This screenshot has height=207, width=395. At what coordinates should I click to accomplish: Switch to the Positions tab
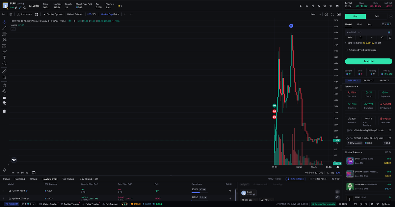[20, 179]
